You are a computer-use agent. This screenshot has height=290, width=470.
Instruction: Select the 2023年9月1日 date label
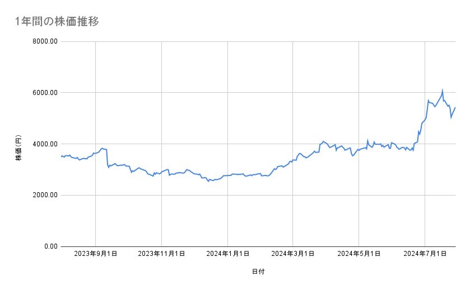[96, 254]
